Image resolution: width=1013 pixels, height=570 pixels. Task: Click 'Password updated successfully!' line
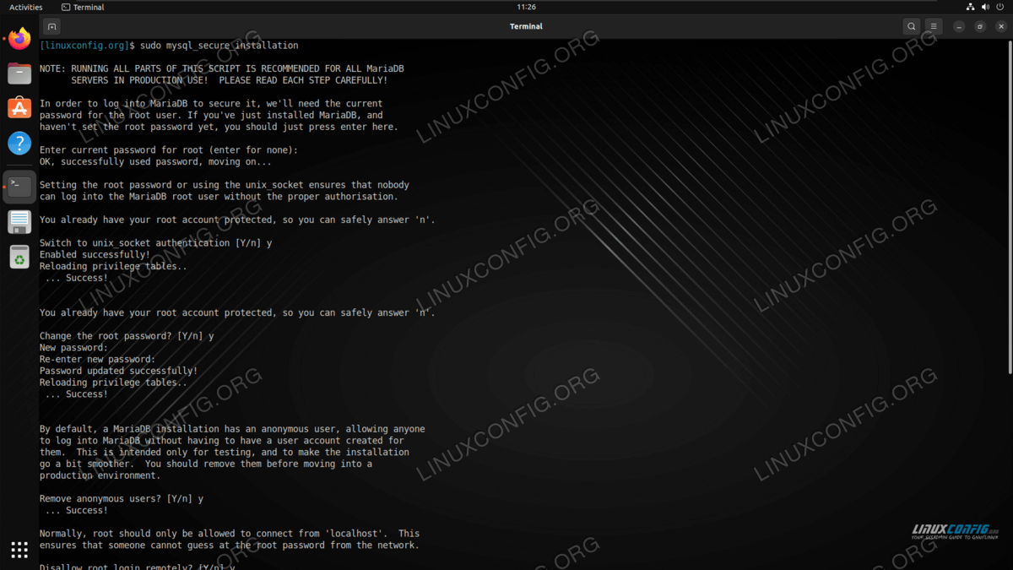click(x=119, y=371)
